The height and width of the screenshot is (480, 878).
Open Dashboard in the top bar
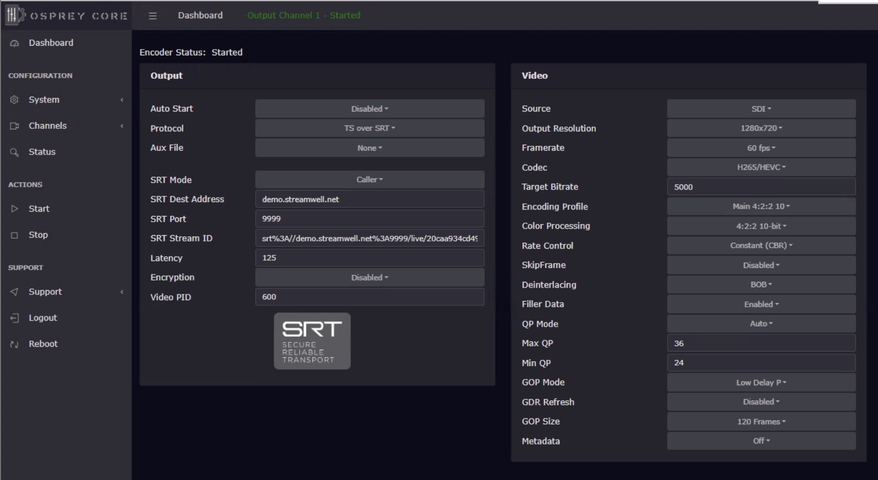tap(200, 15)
